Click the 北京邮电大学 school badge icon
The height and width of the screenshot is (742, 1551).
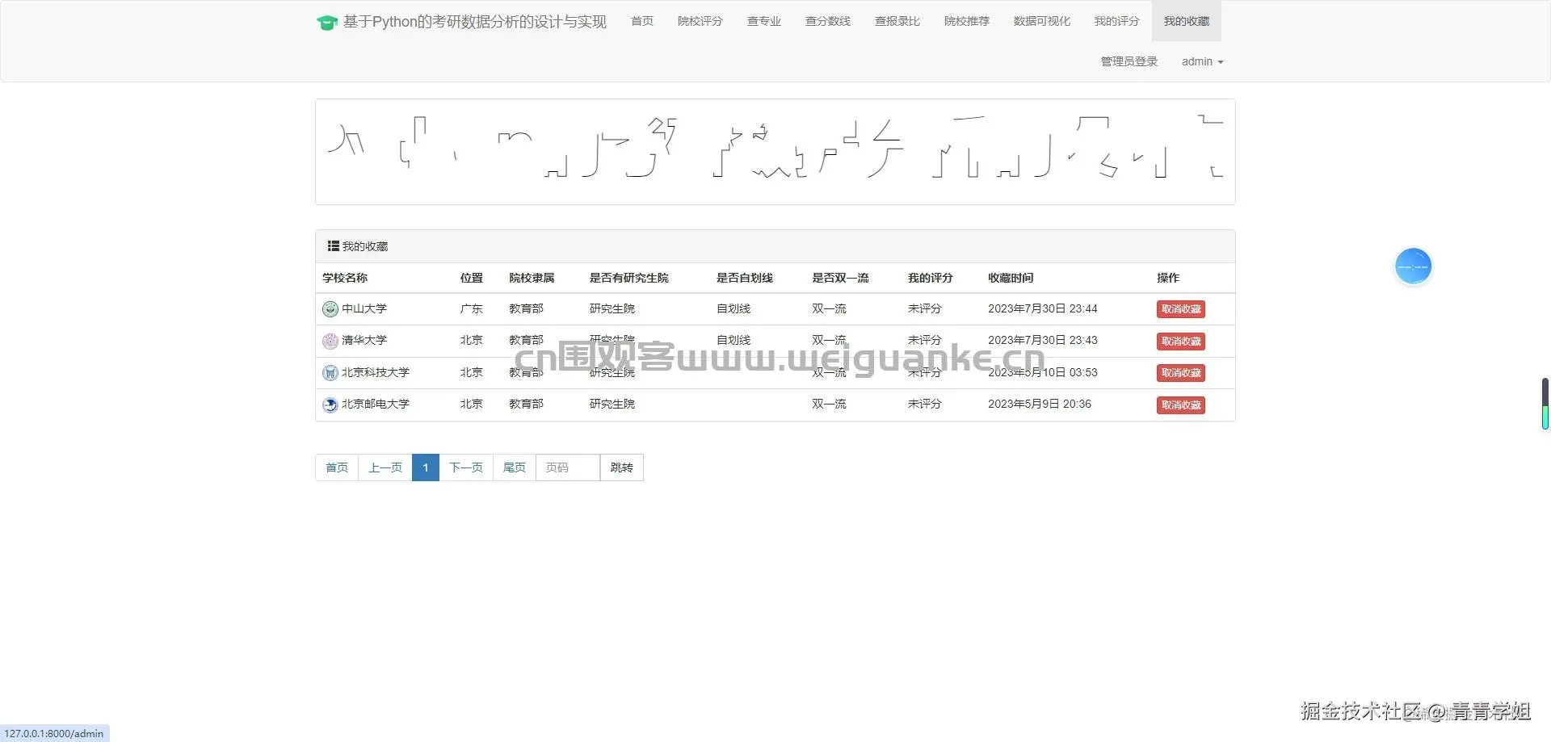pyautogui.click(x=330, y=405)
